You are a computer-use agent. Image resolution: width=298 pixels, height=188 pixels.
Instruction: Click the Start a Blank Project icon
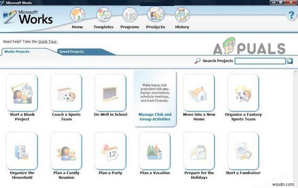point(22,92)
